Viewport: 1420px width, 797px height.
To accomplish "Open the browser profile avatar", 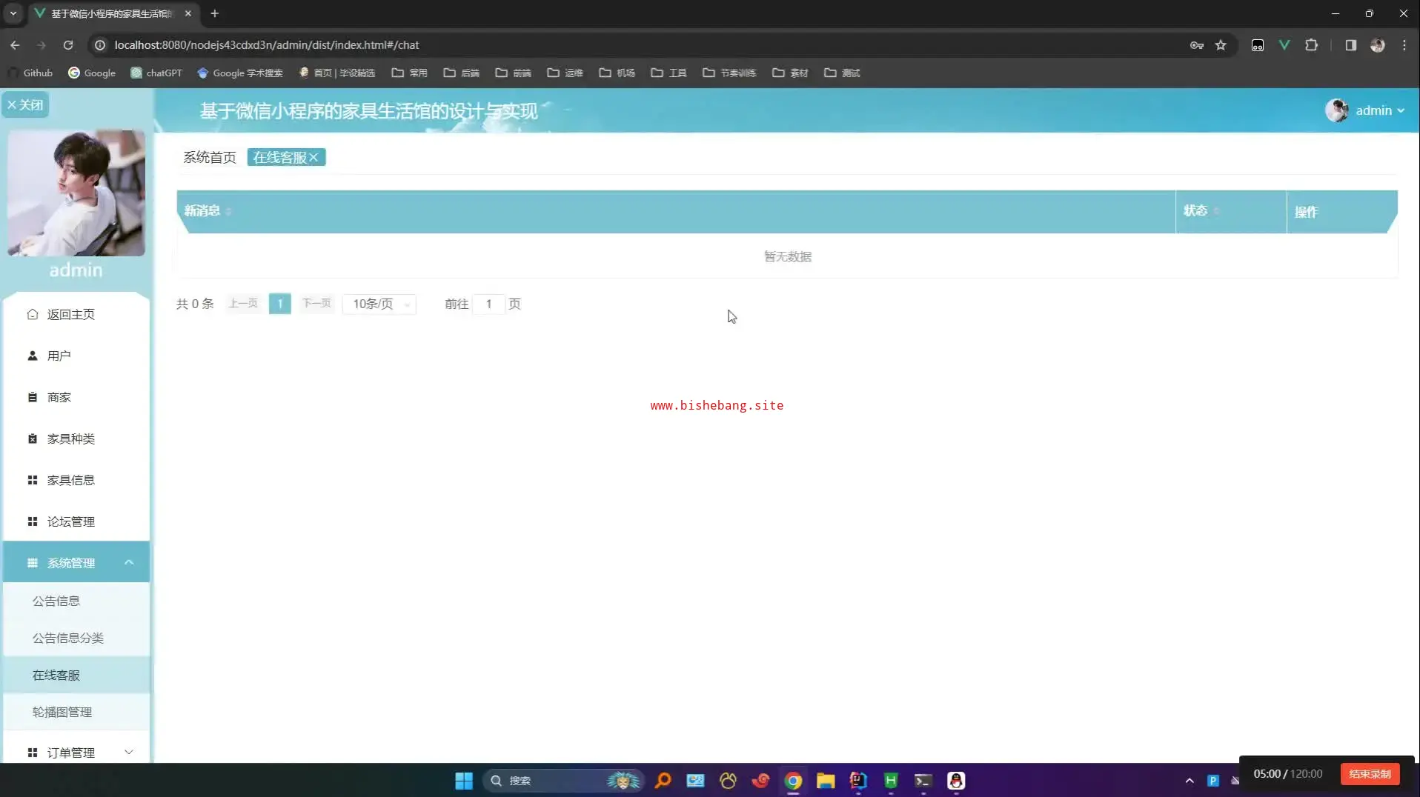I will coord(1378,45).
